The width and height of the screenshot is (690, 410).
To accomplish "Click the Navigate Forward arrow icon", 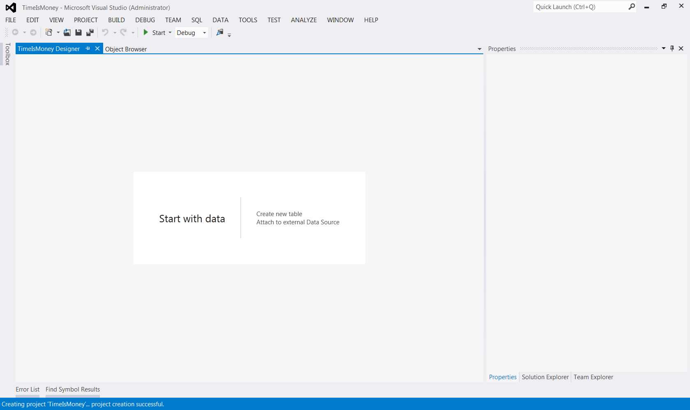I will (x=33, y=32).
